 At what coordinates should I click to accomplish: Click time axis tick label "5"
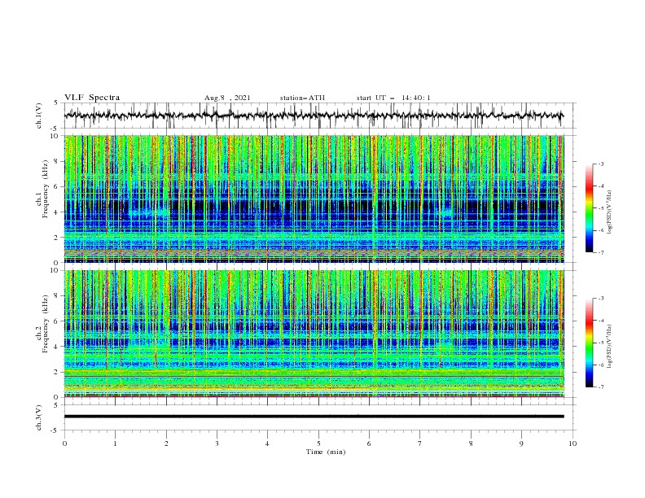coord(318,443)
